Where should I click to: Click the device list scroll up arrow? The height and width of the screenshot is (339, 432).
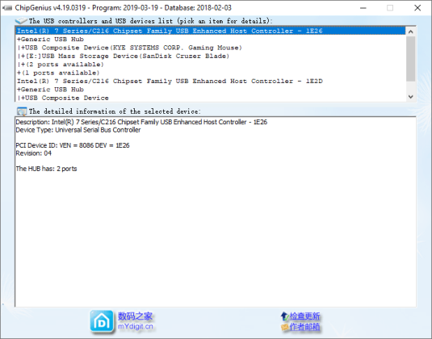point(410,31)
